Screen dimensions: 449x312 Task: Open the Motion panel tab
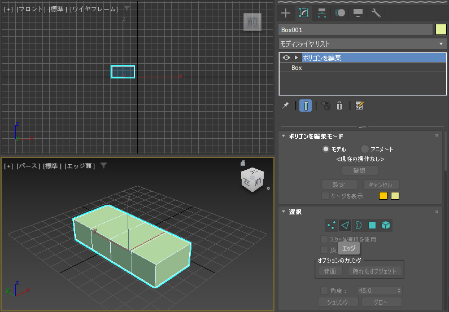[340, 13]
